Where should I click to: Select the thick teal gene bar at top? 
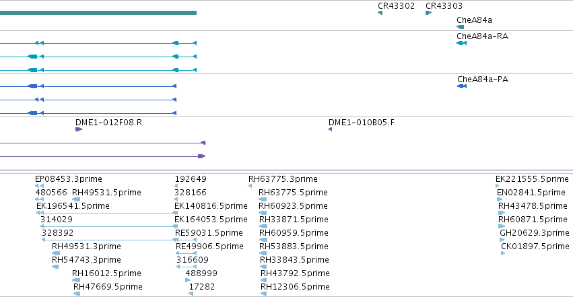point(98,13)
